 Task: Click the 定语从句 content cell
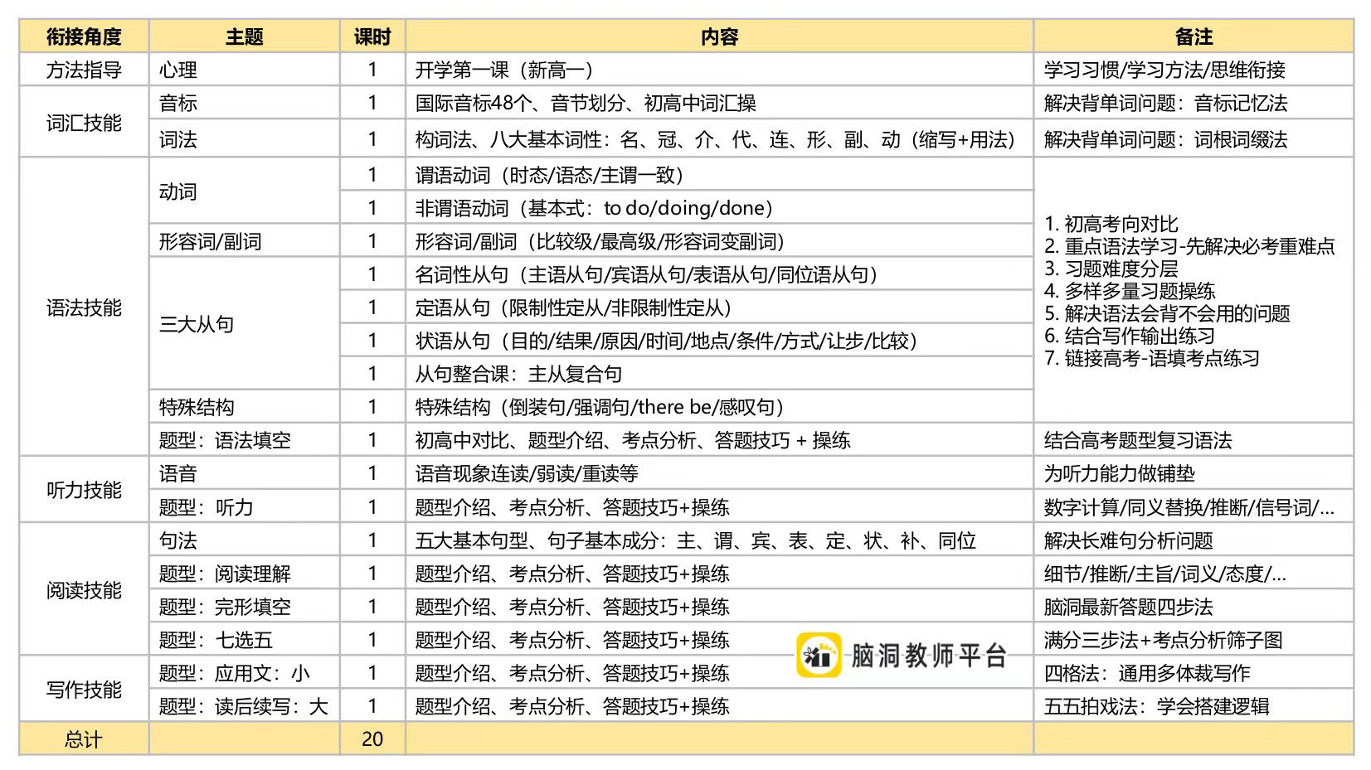pyautogui.click(x=719, y=307)
